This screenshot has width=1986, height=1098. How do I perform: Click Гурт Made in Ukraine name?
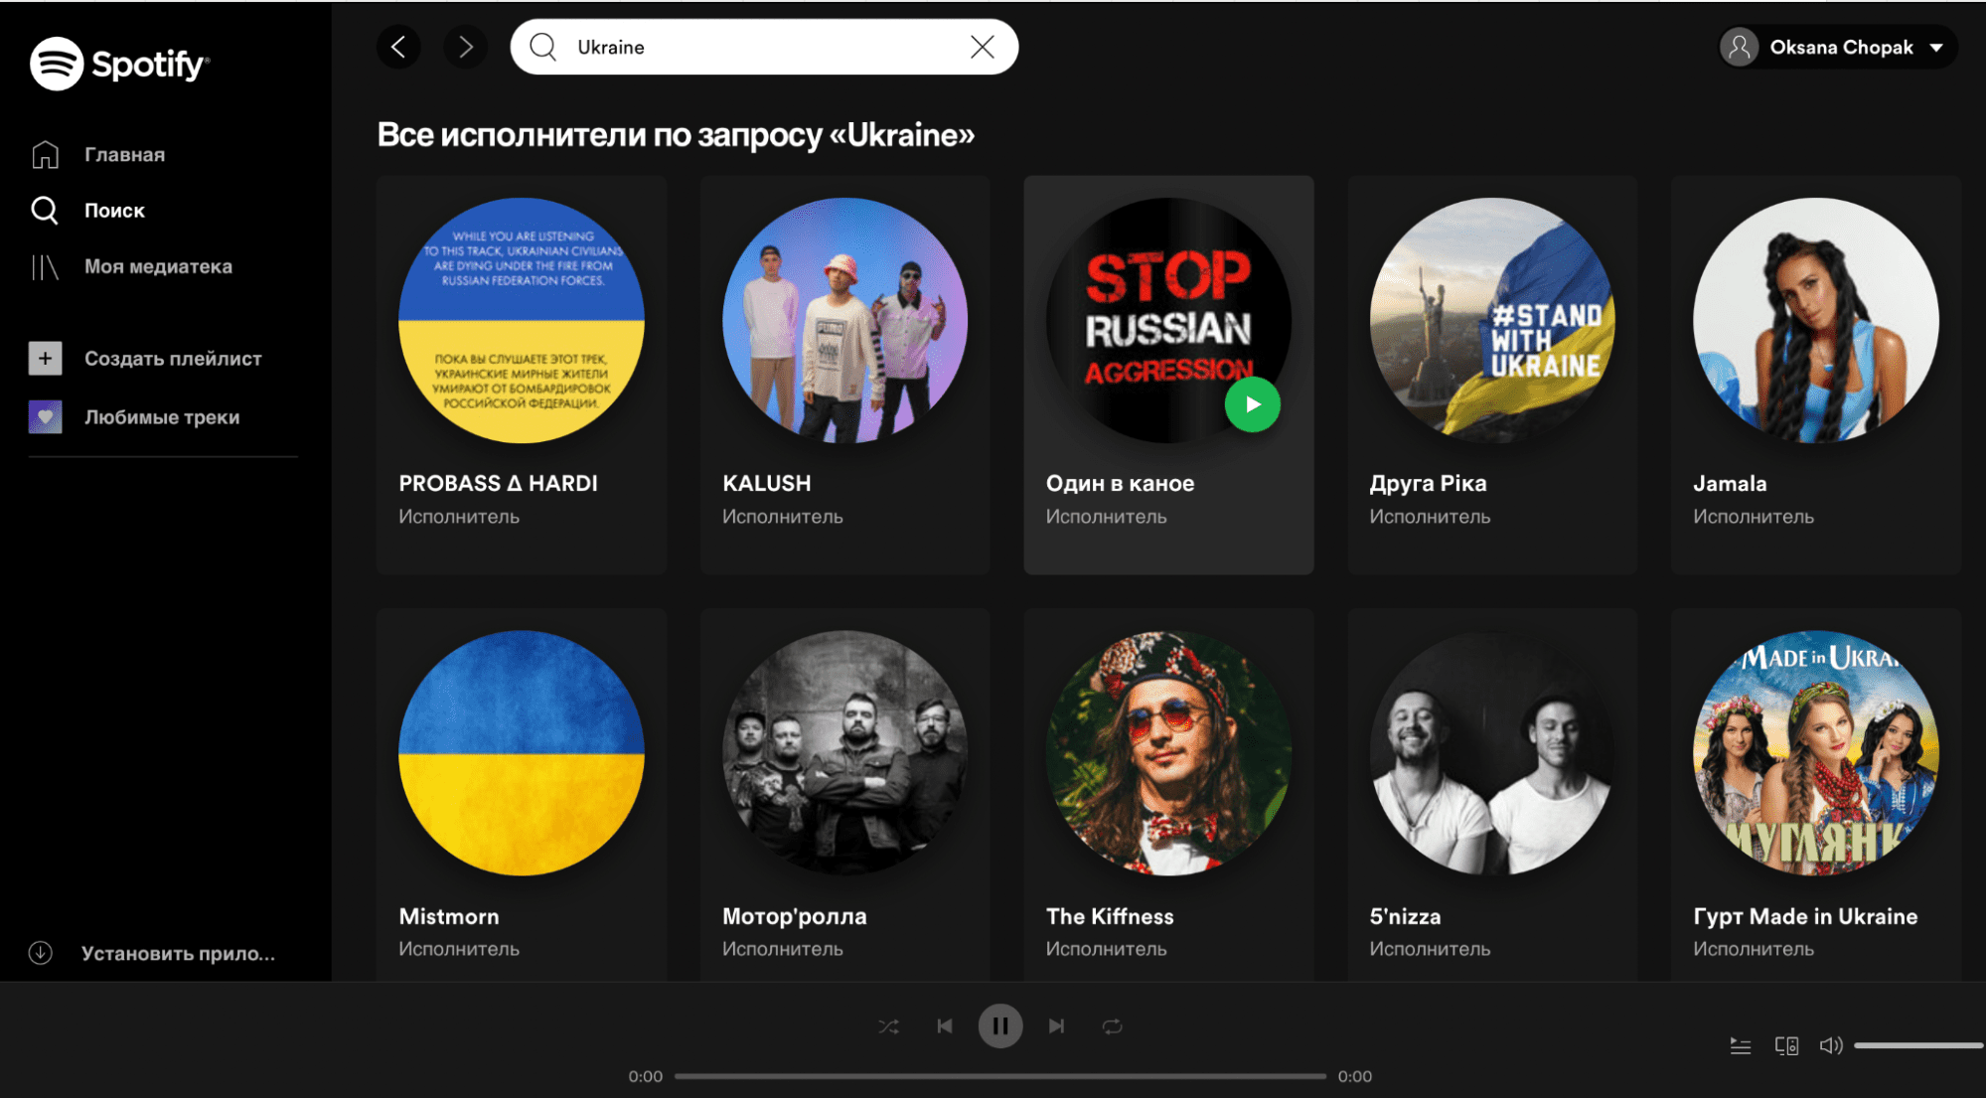[x=1805, y=917]
